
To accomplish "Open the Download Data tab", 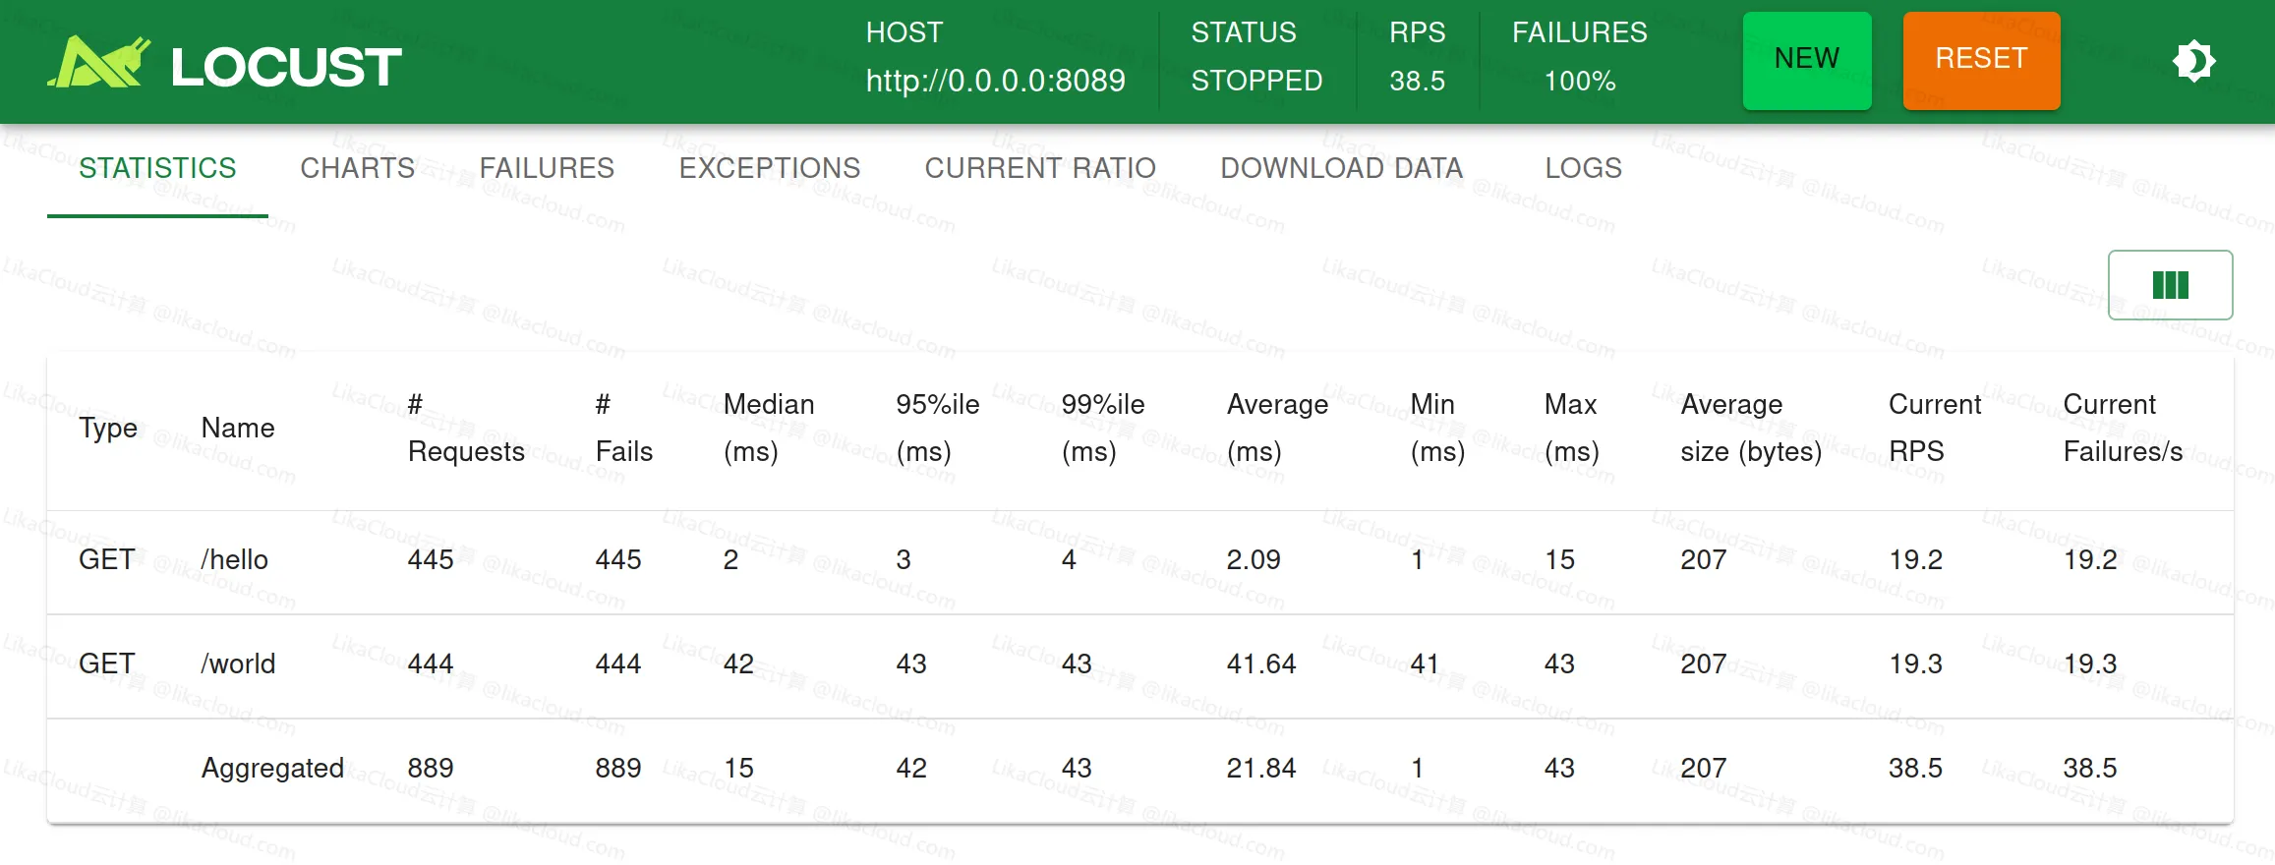I will (1341, 168).
